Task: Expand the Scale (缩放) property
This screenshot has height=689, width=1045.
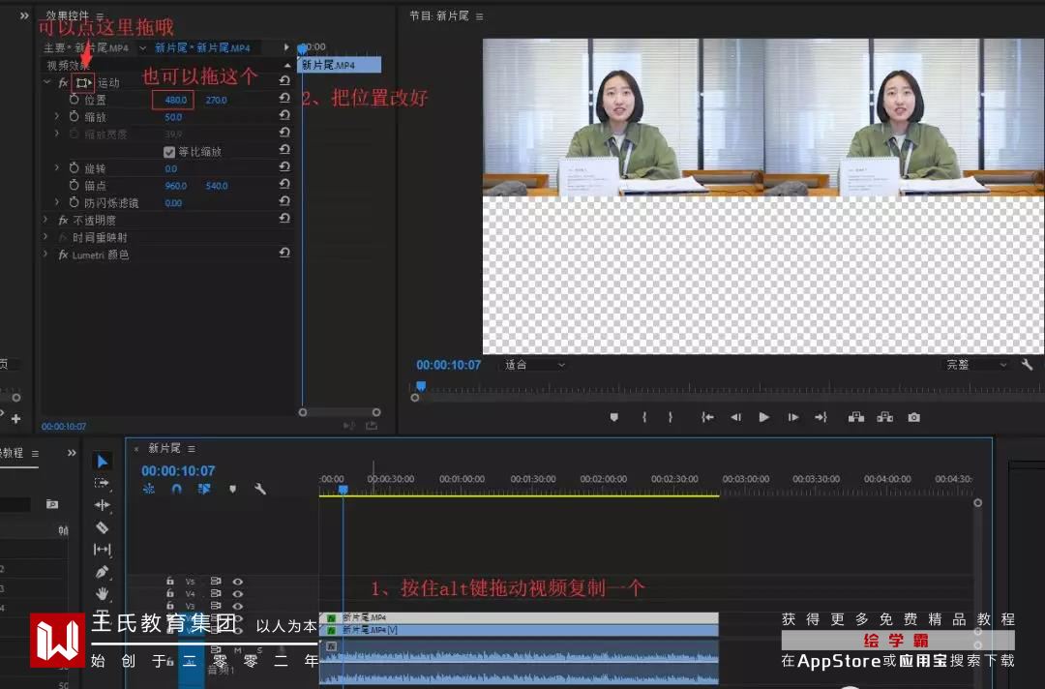Action: 57,116
